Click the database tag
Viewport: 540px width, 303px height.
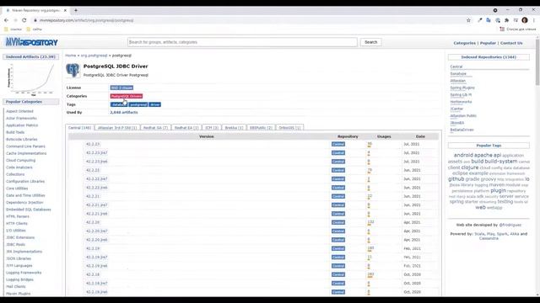click(x=118, y=104)
